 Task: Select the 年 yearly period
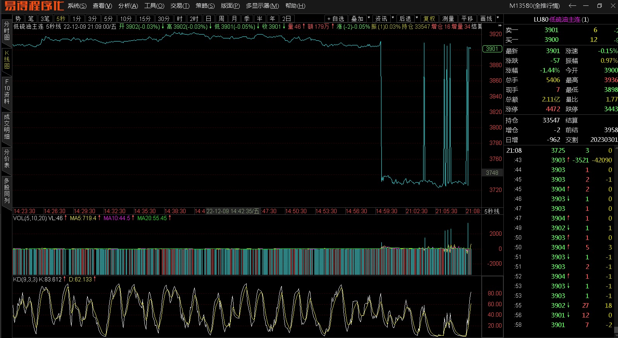point(272,19)
